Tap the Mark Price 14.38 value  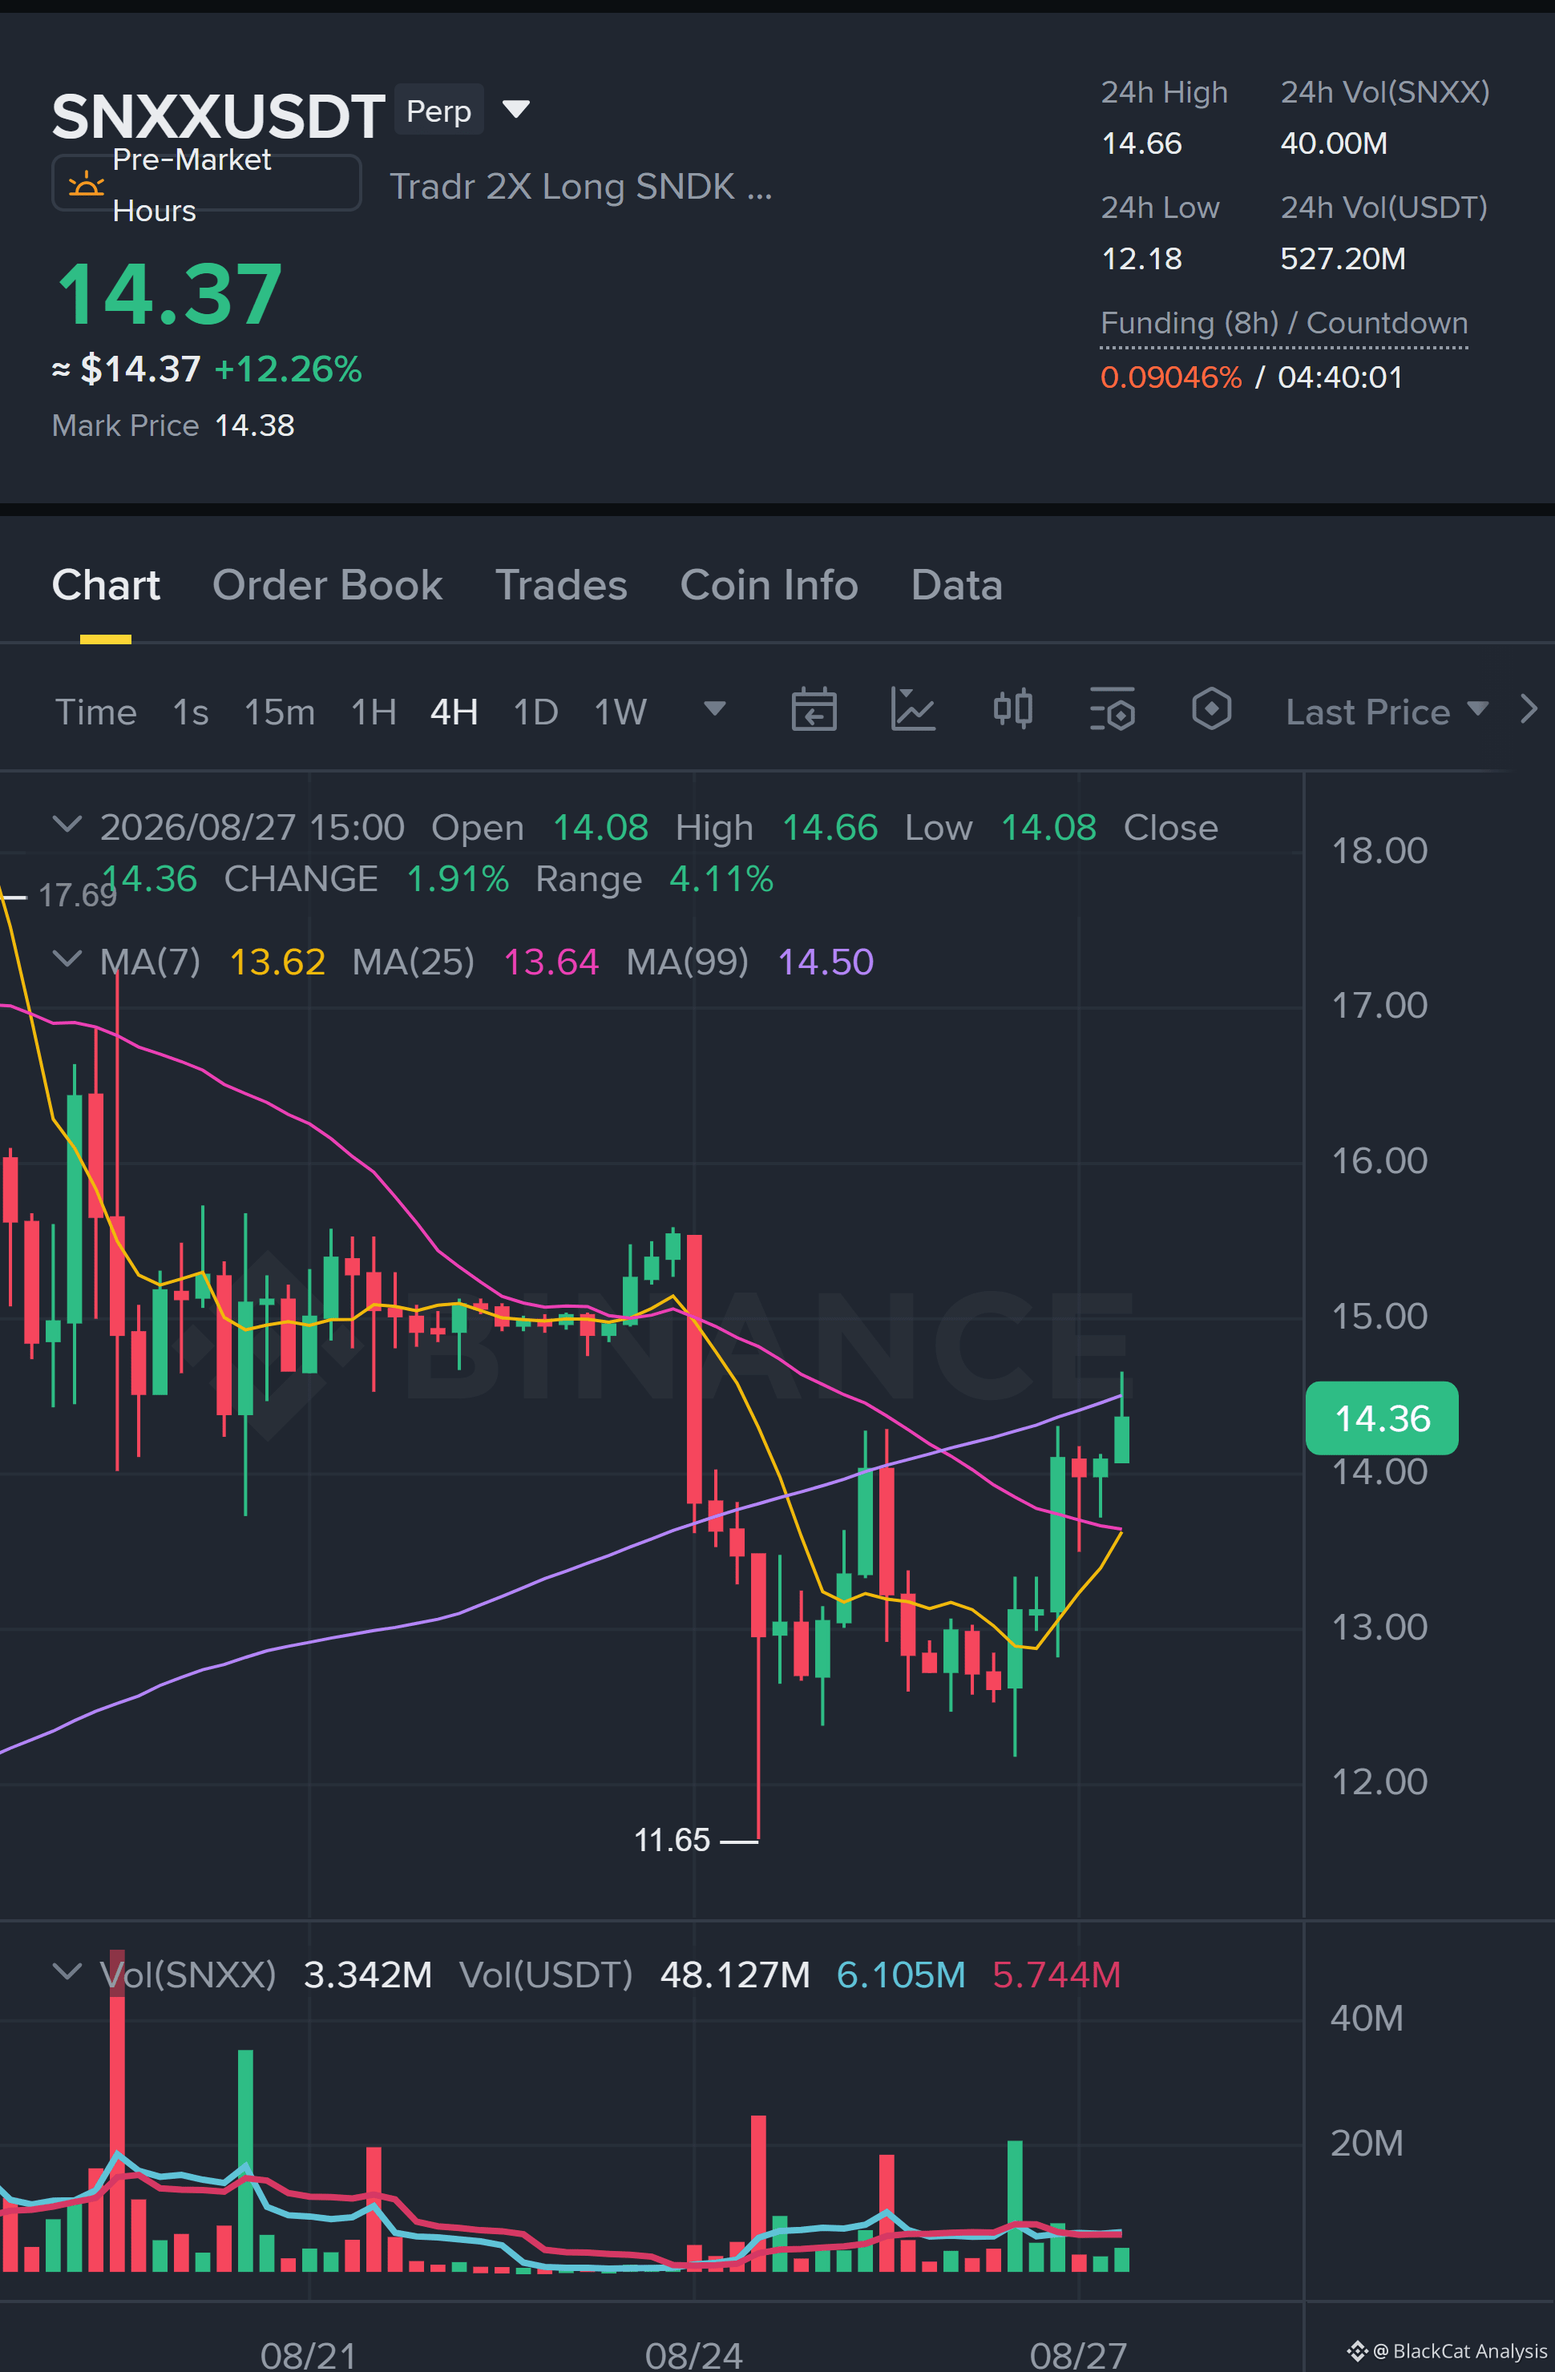click(255, 426)
